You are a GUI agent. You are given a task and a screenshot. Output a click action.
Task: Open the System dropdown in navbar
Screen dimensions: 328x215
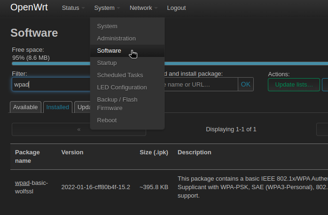[107, 8]
